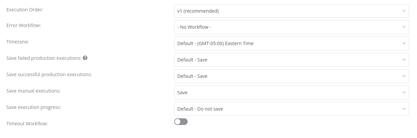Click help icon beside Save failed production executions
This screenshot has height=138, width=417.
click(85, 58)
